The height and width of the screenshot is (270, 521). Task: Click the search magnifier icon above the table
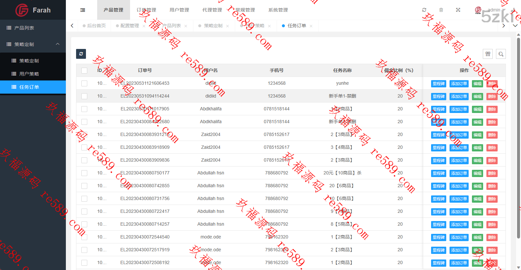click(501, 54)
